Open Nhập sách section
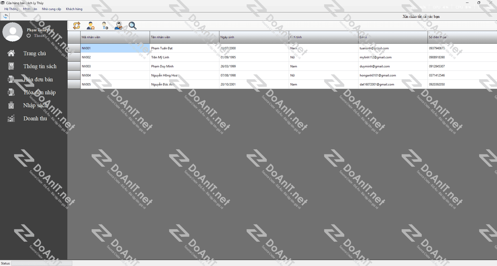The image size is (497, 266). 35,105
